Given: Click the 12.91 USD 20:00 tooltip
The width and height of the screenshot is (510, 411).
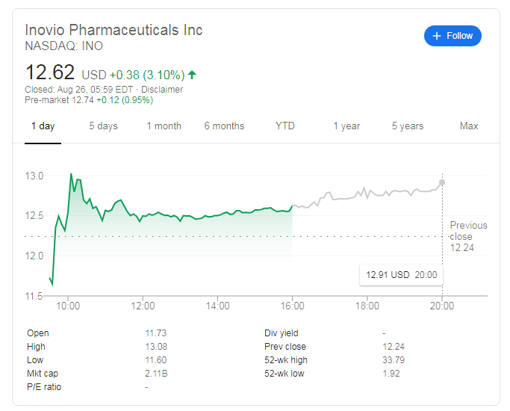Looking at the screenshot, I should tap(401, 275).
